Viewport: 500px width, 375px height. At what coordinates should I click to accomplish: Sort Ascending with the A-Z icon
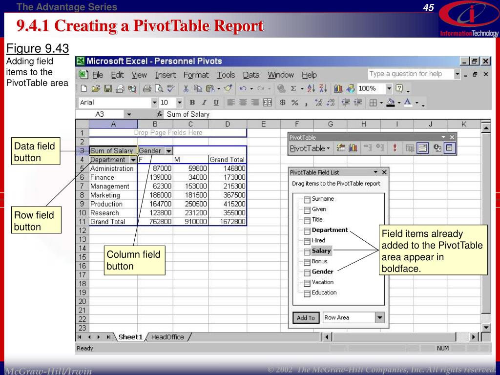[x=311, y=88]
